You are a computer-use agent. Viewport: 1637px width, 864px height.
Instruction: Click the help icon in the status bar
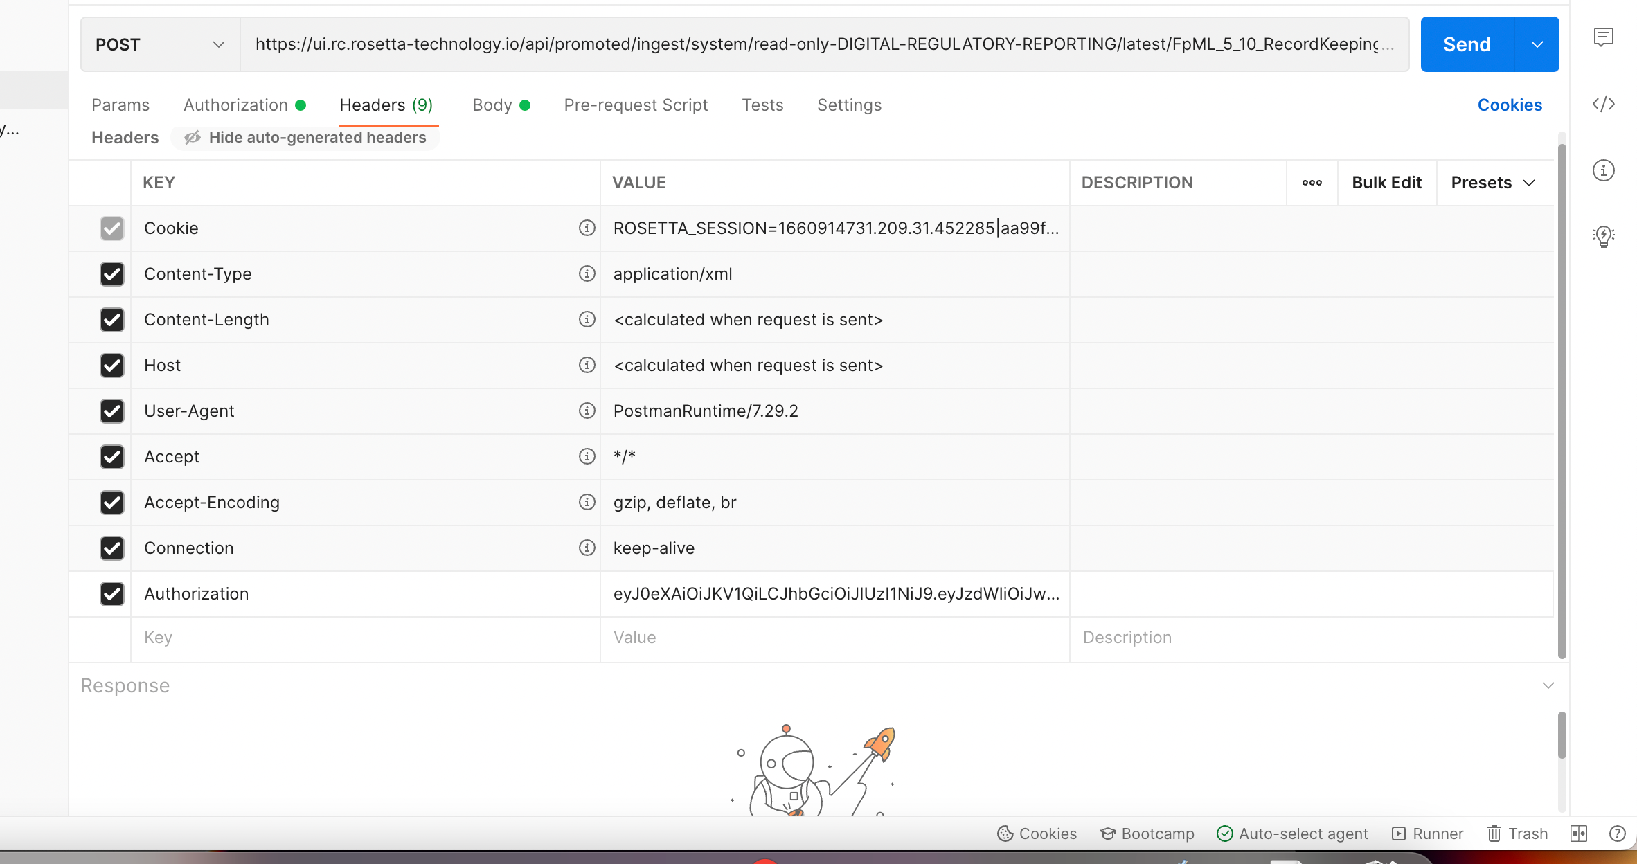point(1616,834)
